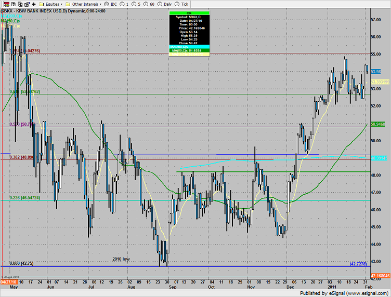
Task: Click the Other Intervals folder icon
Action: pos(68,4)
